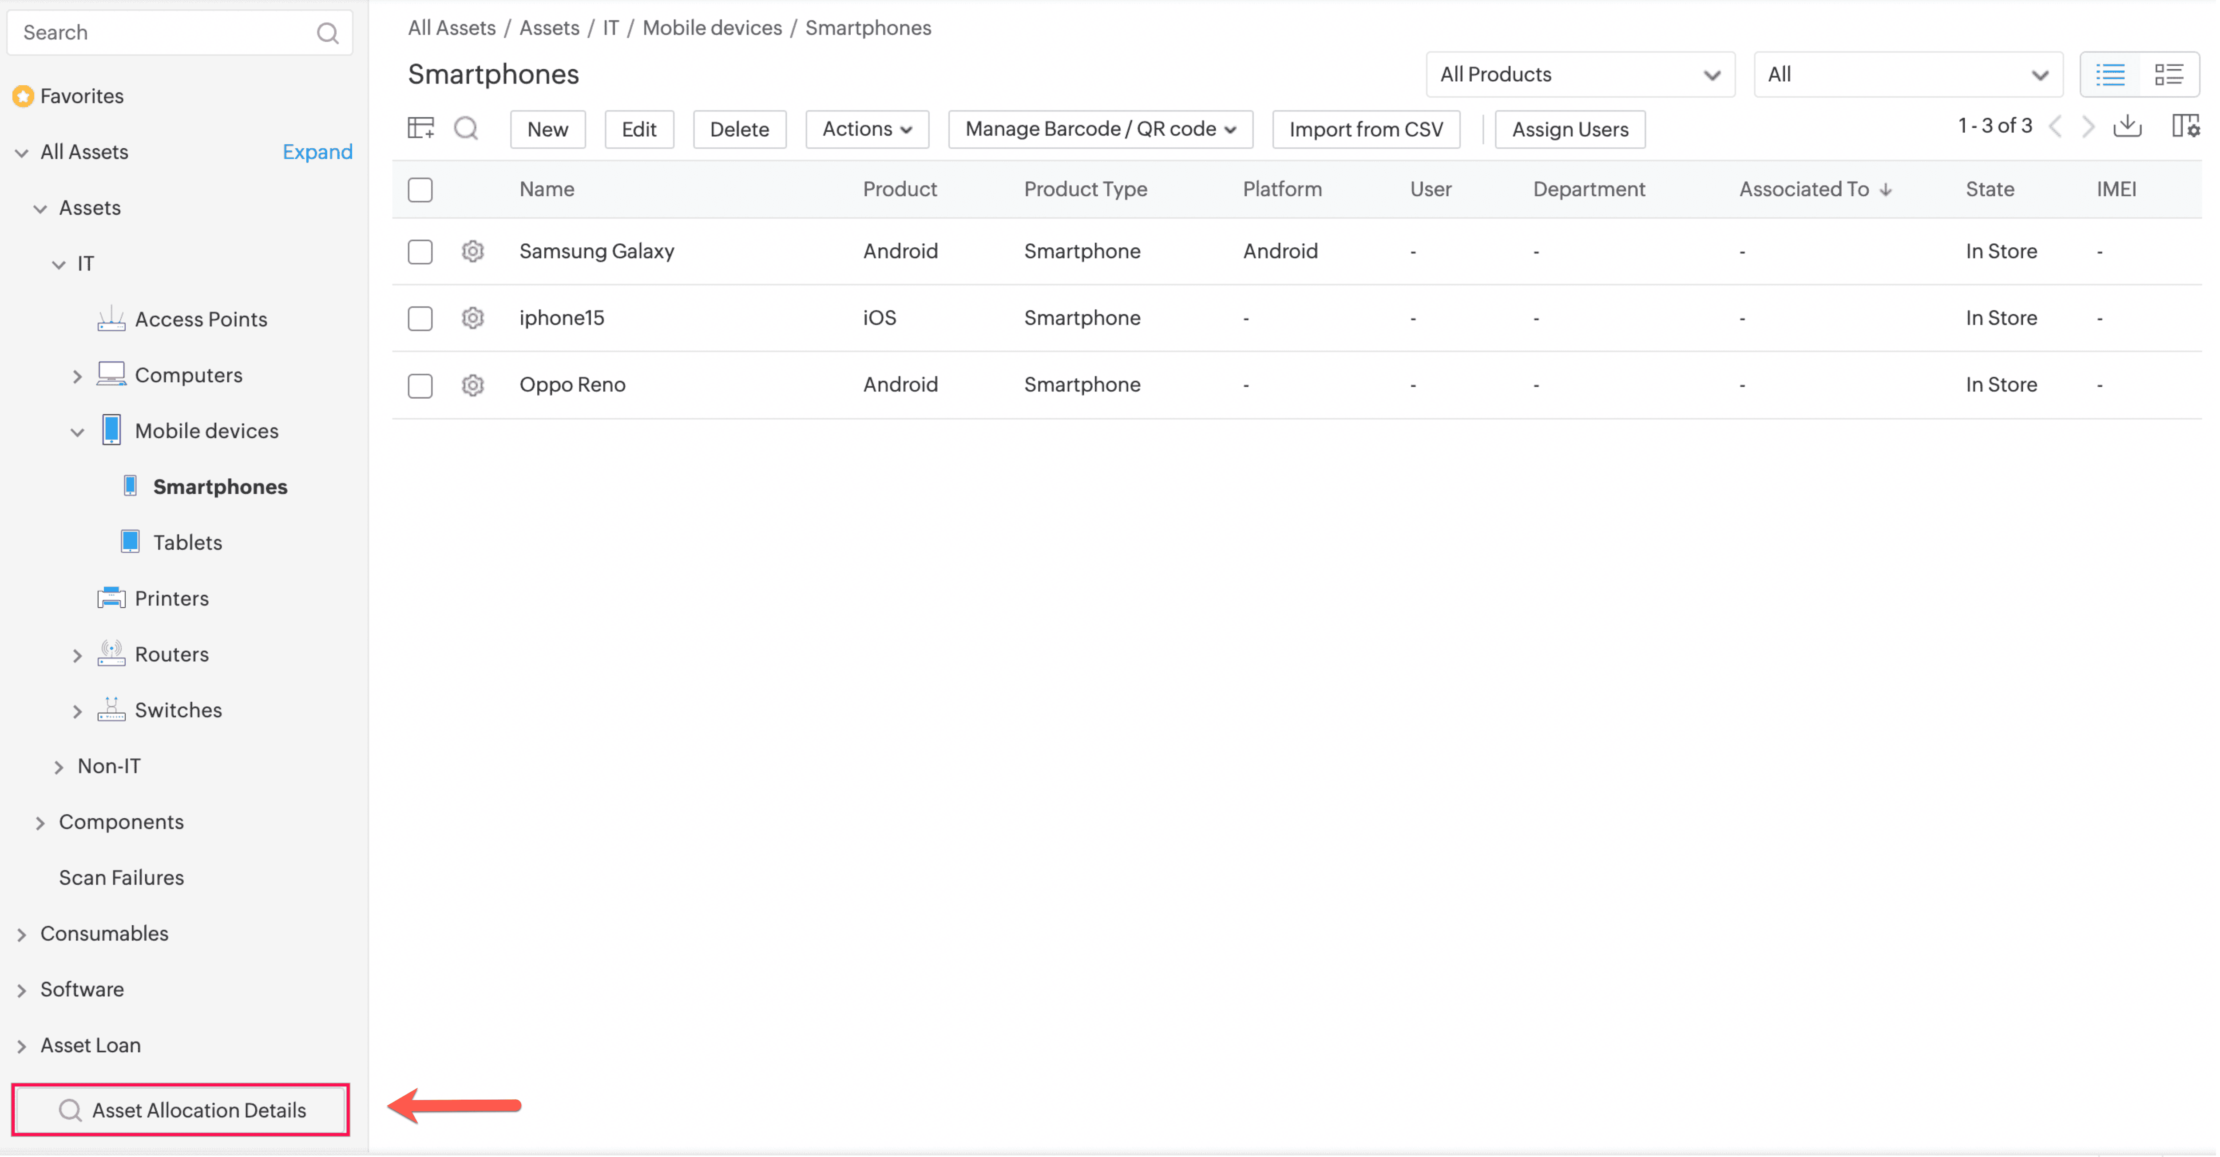This screenshot has width=2220, height=1157.
Task: Toggle the select-all header checkbox
Action: (x=420, y=190)
